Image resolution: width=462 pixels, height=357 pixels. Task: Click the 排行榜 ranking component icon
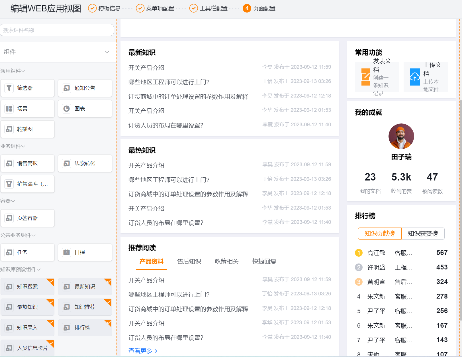(x=66, y=327)
